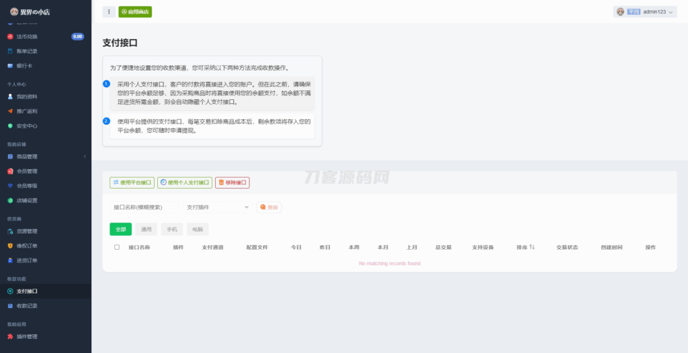
Task: Select the 手机 tab filter
Action: (x=171, y=230)
